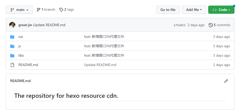Click the css folder icon
Viewport: 236px width, 112px height.
(x=12, y=37)
